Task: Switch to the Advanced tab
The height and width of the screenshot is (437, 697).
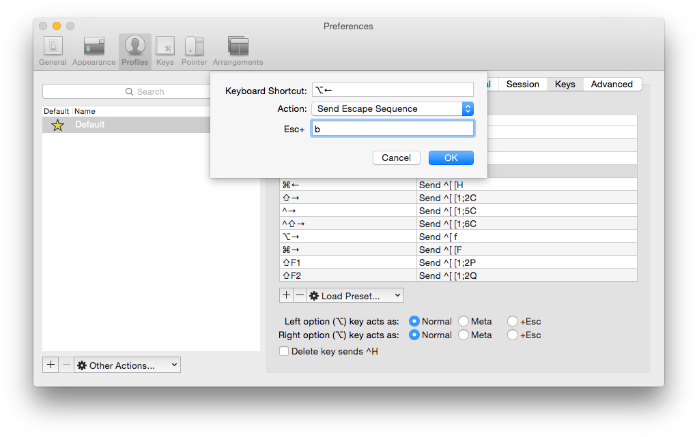Action: 612,84
